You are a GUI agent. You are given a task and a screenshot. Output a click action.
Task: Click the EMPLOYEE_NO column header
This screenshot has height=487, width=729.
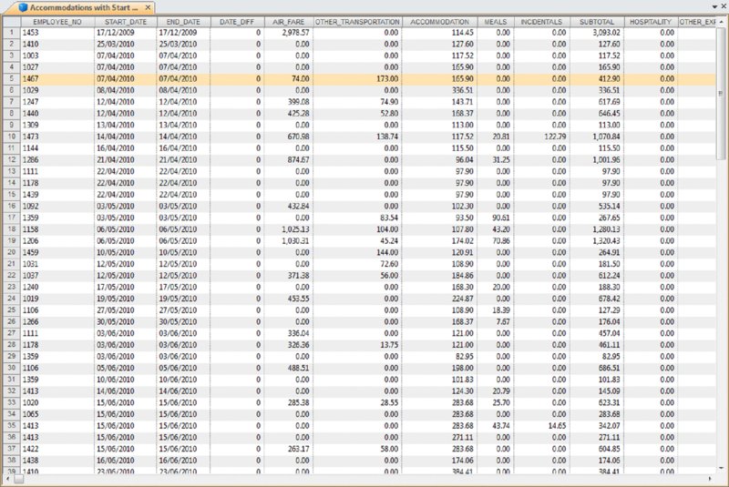tap(55, 20)
